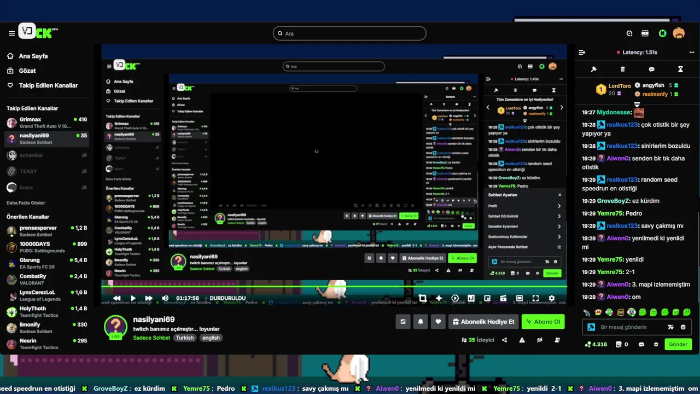Open the offline imorr channel
This screenshot has height=394, width=700.
pos(46,187)
